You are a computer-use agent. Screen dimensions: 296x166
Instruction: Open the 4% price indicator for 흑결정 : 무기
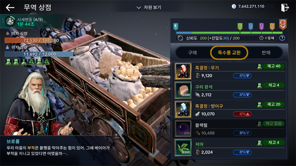tap(242, 76)
